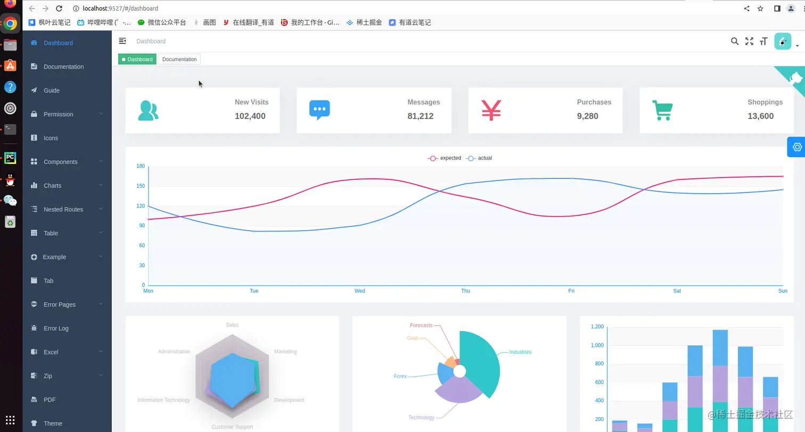Expand the Permission sidebar menu
The width and height of the screenshot is (805, 432).
click(67, 114)
